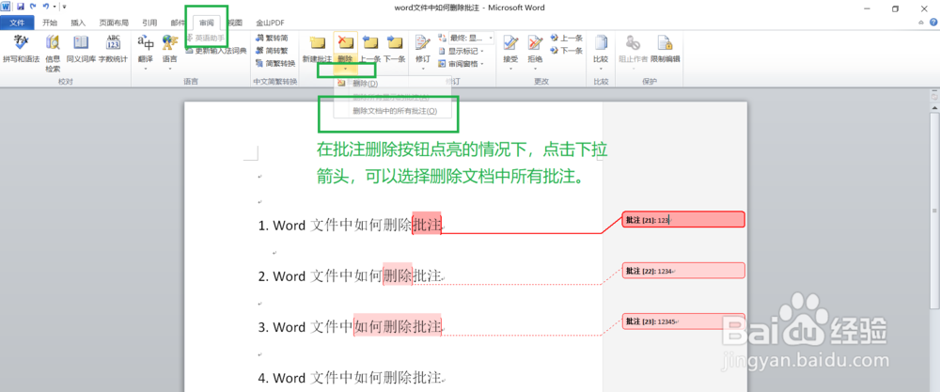The image size is (940, 392).
Task: Choose 删除文档中的所有批注(O) menu item
Action: pyautogui.click(x=392, y=111)
